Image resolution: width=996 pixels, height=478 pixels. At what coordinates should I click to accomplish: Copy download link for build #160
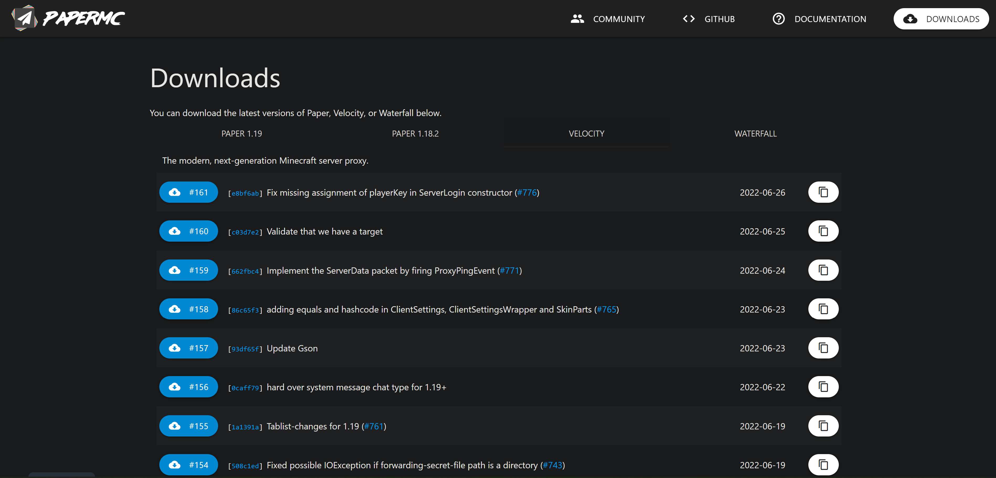(823, 231)
